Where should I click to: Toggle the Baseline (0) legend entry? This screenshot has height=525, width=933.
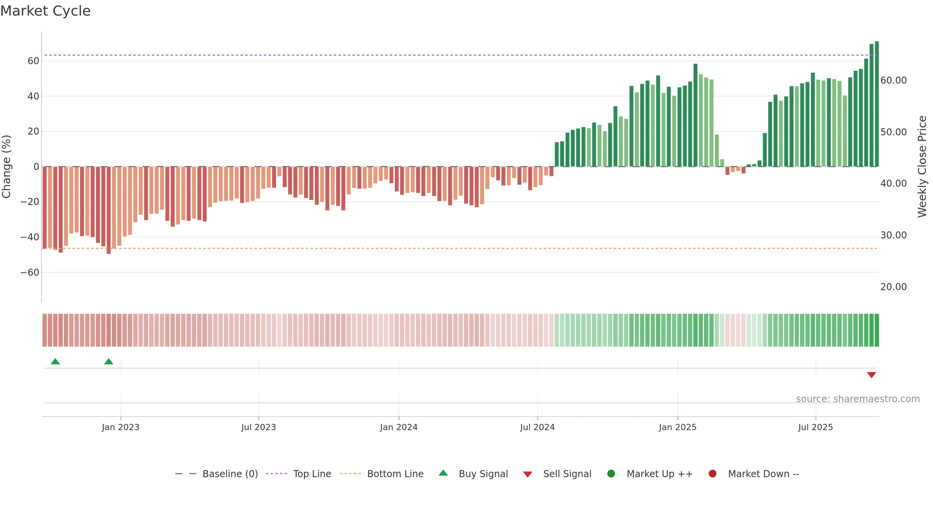pyautogui.click(x=217, y=474)
